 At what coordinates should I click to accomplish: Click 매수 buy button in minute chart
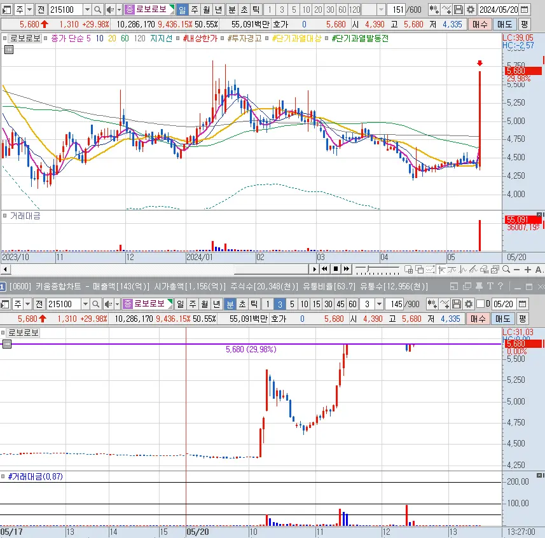coord(478,319)
